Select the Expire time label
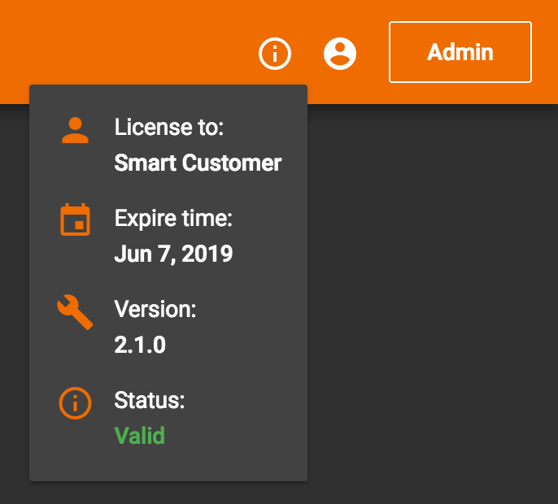 [x=173, y=218]
